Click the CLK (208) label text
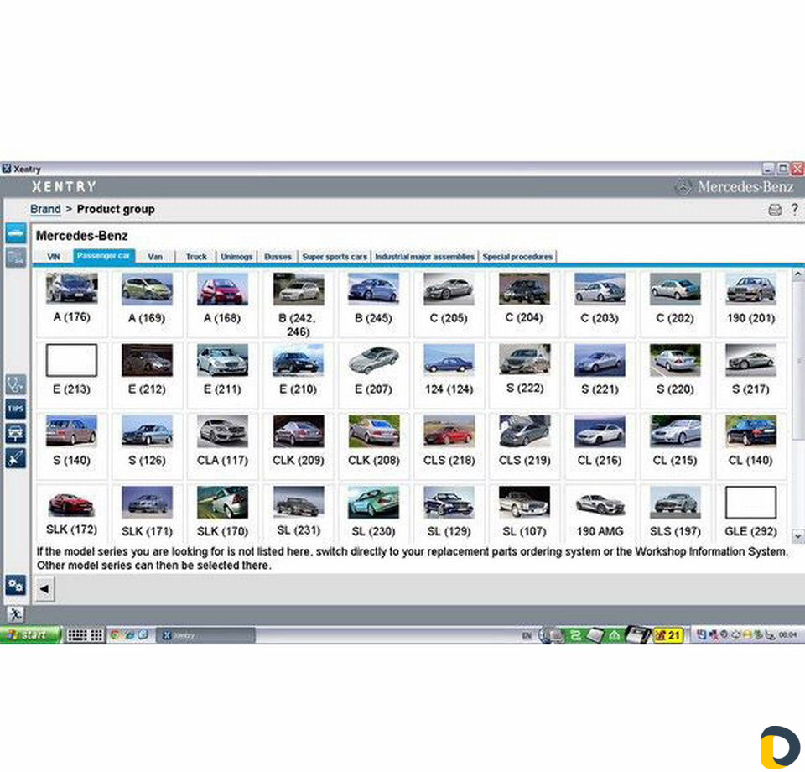The image size is (805, 772). click(373, 460)
